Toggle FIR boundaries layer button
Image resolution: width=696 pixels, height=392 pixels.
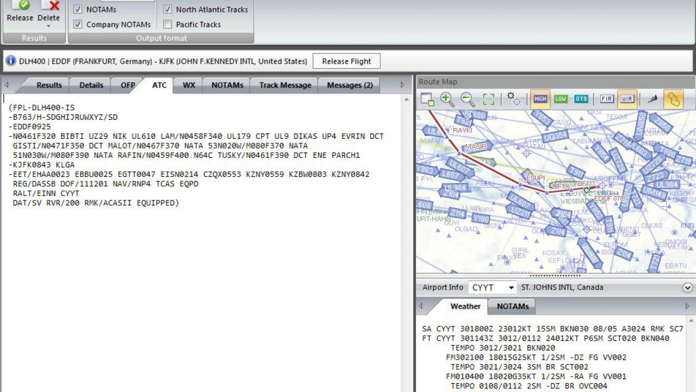tap(607, 99)
